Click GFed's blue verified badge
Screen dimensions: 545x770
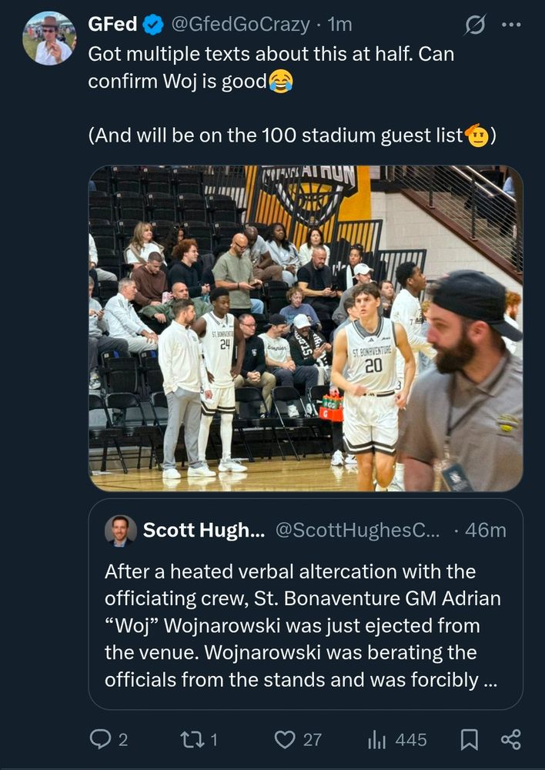[x=154, y=23]
